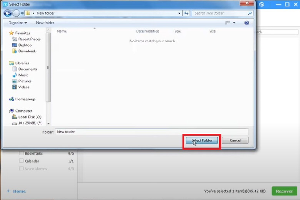
Task: Open the Organize dropdown menu
Action: [18, 23]
